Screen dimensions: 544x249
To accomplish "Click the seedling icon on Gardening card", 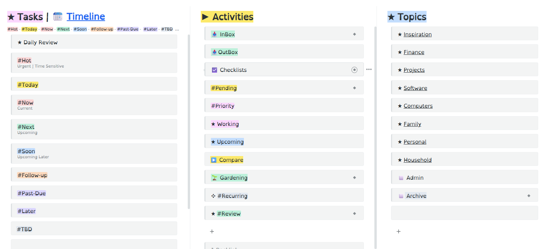I will click(x=214, y=178).
